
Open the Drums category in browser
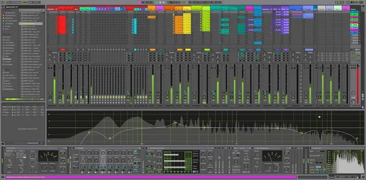pyautogui.click(x=8, y=40)
